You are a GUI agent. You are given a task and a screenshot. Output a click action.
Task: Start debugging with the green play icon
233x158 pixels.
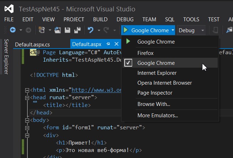(126, 30)
